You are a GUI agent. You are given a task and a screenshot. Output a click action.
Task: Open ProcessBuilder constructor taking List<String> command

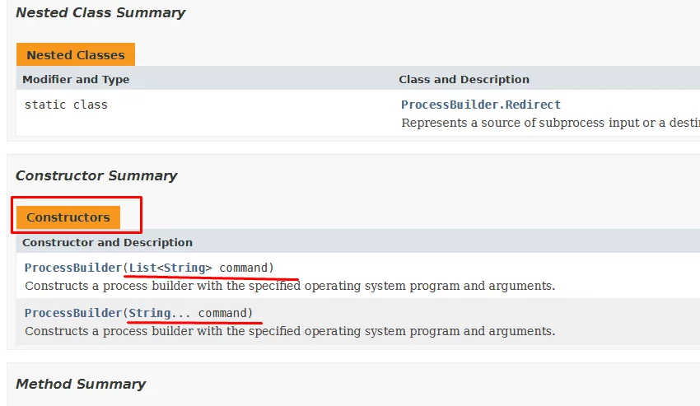(72, 268)
